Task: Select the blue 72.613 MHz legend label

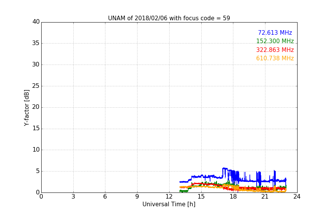Action: tap(275, 32)
